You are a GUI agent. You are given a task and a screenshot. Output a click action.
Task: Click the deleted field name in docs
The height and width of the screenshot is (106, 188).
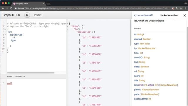138,39
